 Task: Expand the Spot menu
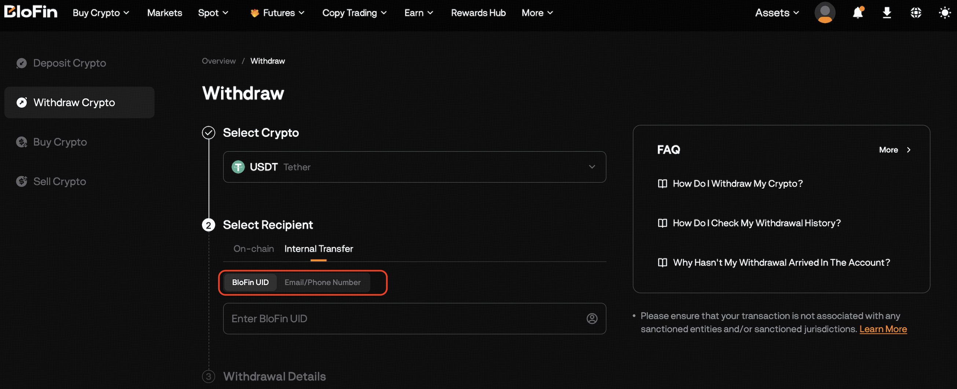(x=213, y=13)
